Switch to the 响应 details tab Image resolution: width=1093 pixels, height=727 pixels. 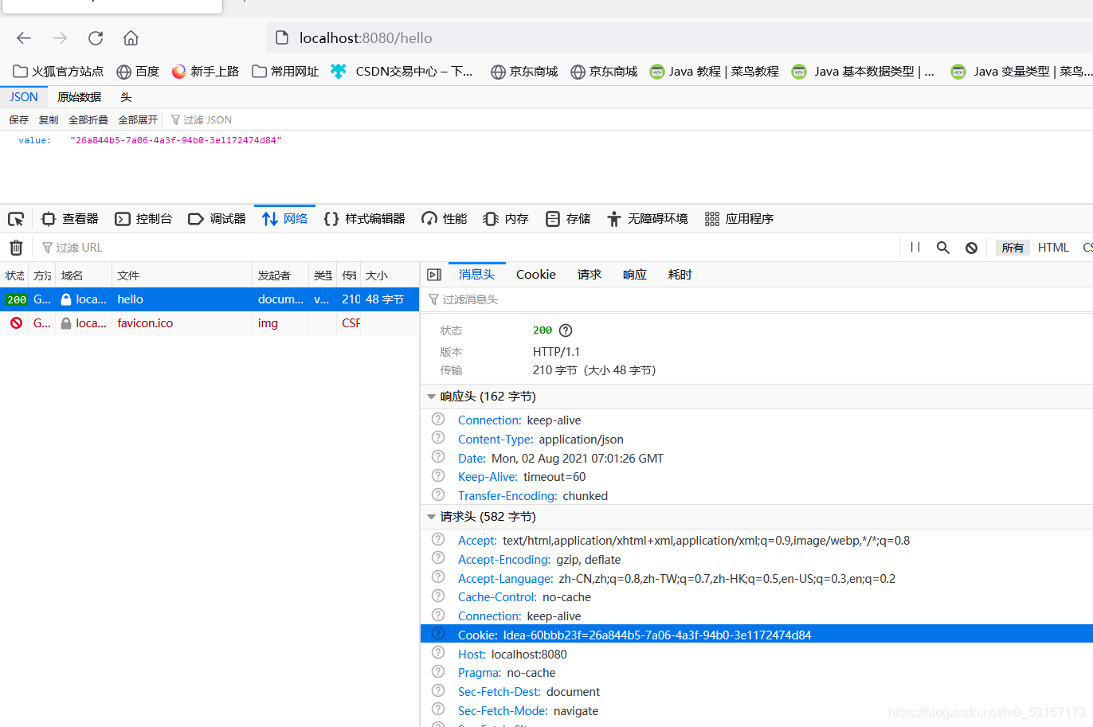point(635,275)
